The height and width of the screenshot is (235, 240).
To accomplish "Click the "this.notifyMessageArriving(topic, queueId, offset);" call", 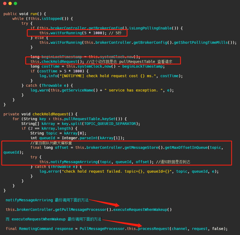I will [96, 162].
